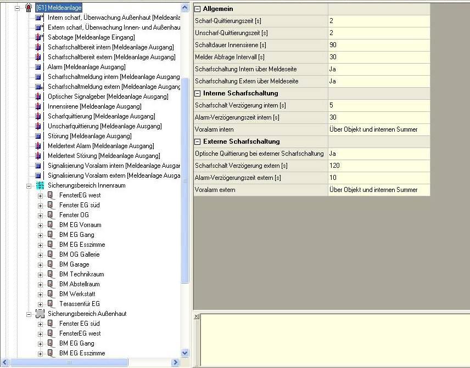Image resolution: width=470 pixels, height=368 pixels.
Task: Expand FensterEG west under Sicherungsbereich Außenhaut
Action: [40, 334]
